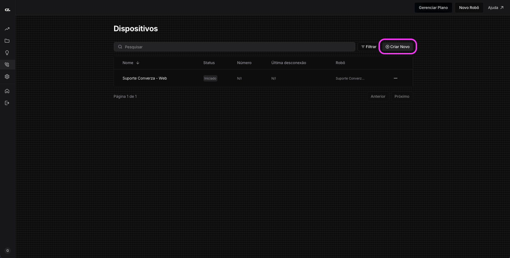Open the three-dots menu for Suporte Converza - Web
This screenshot has height=258, width=510.
click(396, 78)
